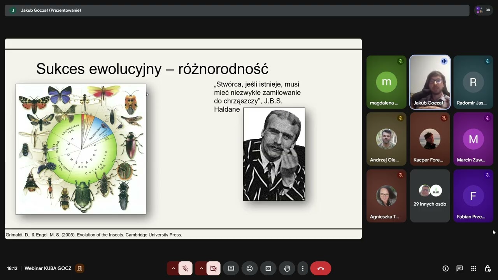
Task: Click the present screen button
Action: coord(231,268)
